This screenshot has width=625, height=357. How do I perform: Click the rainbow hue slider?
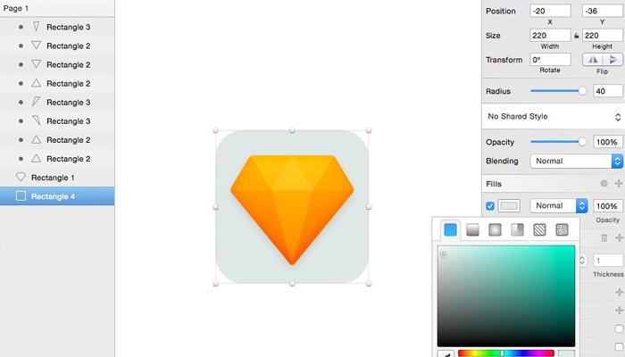pyautogui.click(x=506, y=353)
